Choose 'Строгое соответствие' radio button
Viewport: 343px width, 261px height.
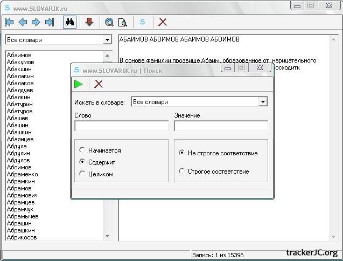coord(182,171)
